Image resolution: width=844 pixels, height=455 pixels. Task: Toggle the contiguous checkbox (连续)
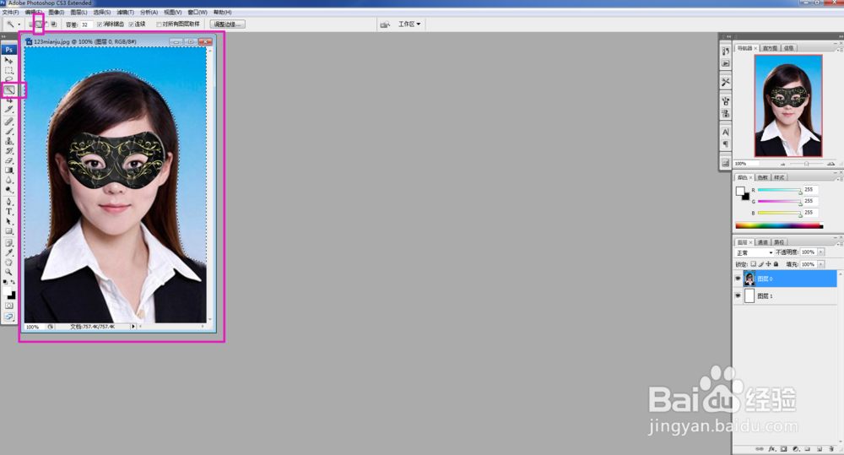[x=131, y=24]
